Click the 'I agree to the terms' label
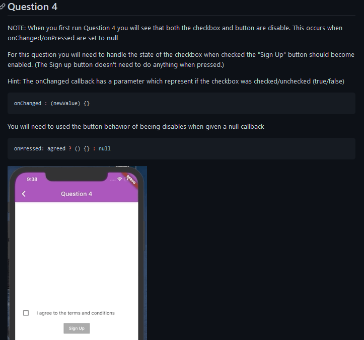The image size is (364, 340). [x=76, y=313]
